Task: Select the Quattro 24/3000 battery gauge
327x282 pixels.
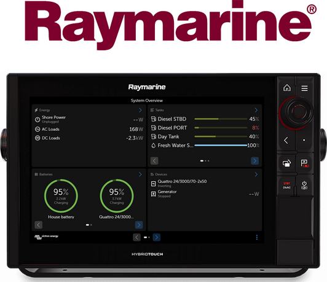Action: tap(117, 196)
